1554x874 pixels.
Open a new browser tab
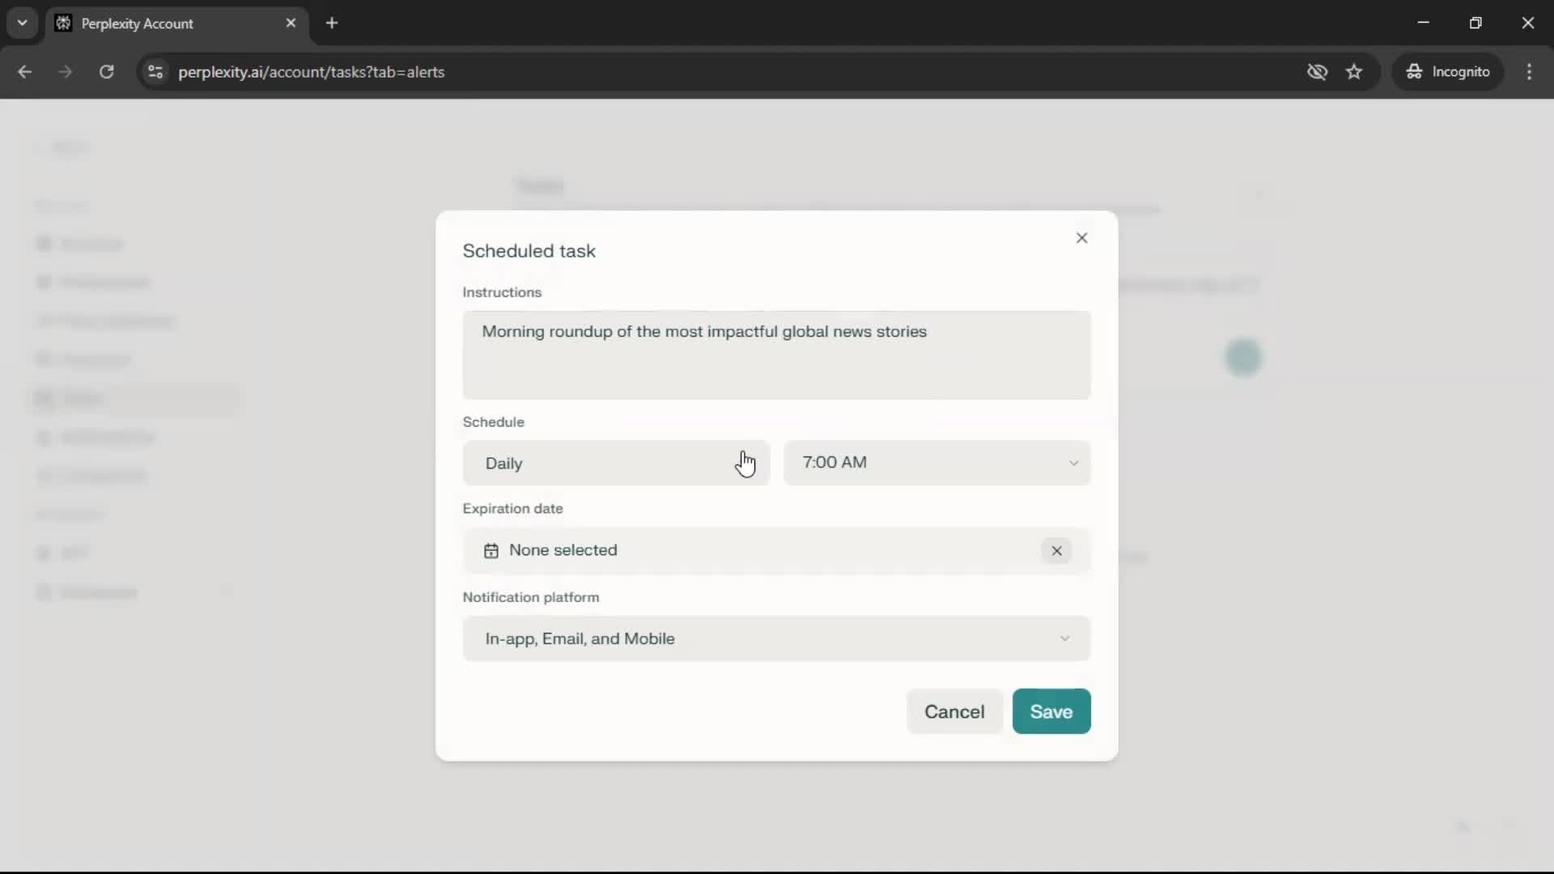tap(332, 23)
